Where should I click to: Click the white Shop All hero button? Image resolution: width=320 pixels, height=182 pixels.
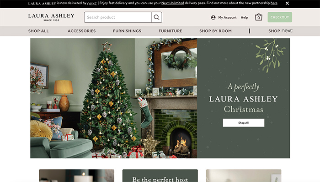244,123
